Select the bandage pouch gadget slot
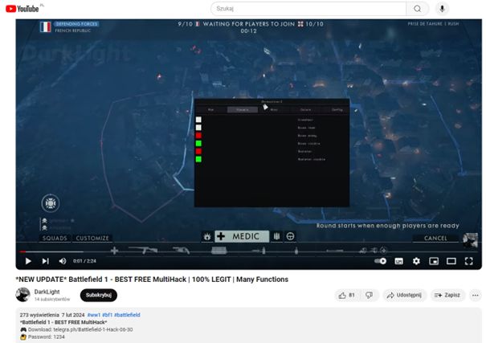The image size is (486, 343). [x=218, y=251]
